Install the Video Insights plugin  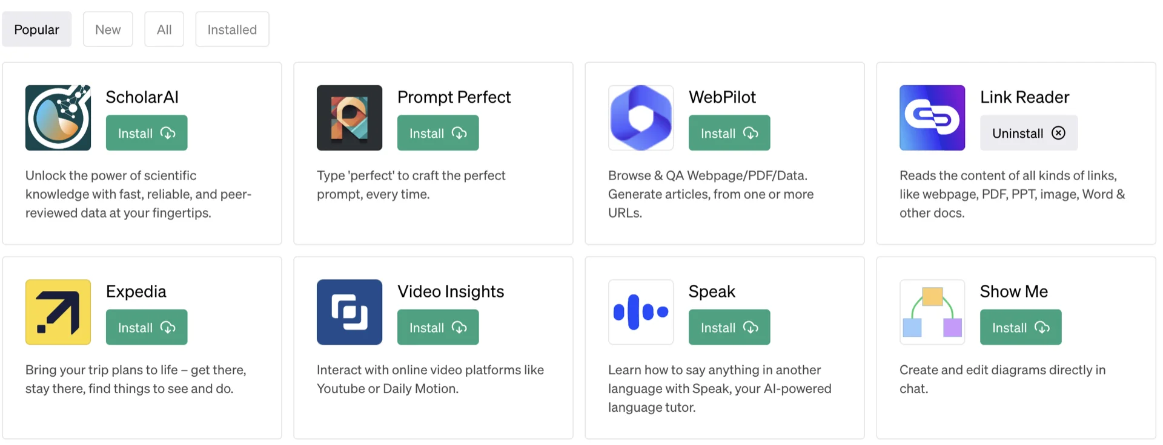coord(438,327)
